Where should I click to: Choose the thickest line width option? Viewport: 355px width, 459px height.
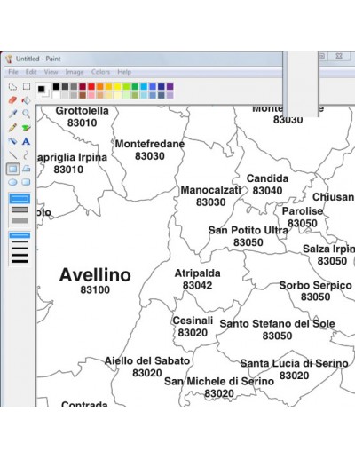tap(20, 261)
